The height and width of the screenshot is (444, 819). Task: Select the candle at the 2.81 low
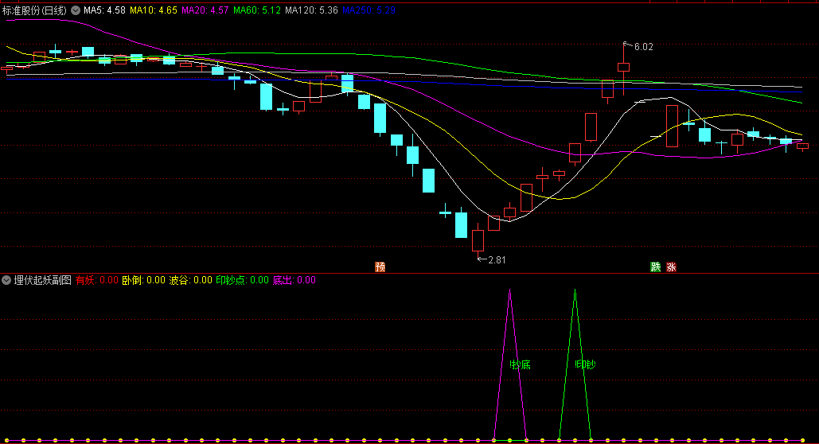[478, 240]
